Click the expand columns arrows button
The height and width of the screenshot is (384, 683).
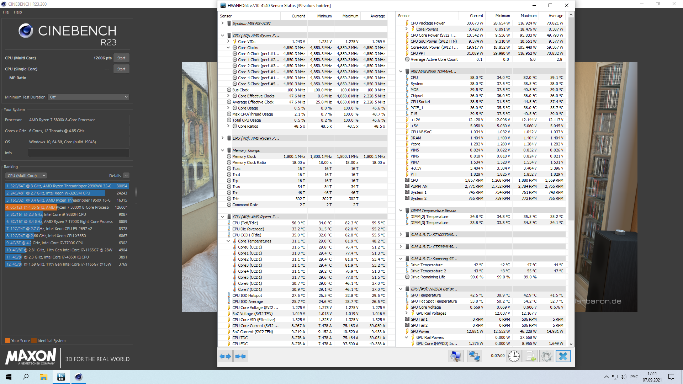(x=226, y=356)
